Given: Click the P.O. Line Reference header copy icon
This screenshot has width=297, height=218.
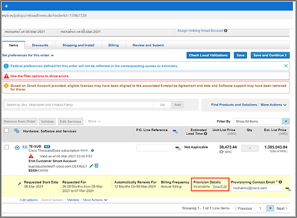Looking at the screenshot, I should pyautogui.click(x=175, y=131).
